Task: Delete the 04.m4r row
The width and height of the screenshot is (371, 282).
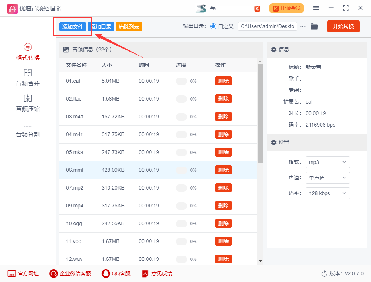Action: tap(223, 134)
